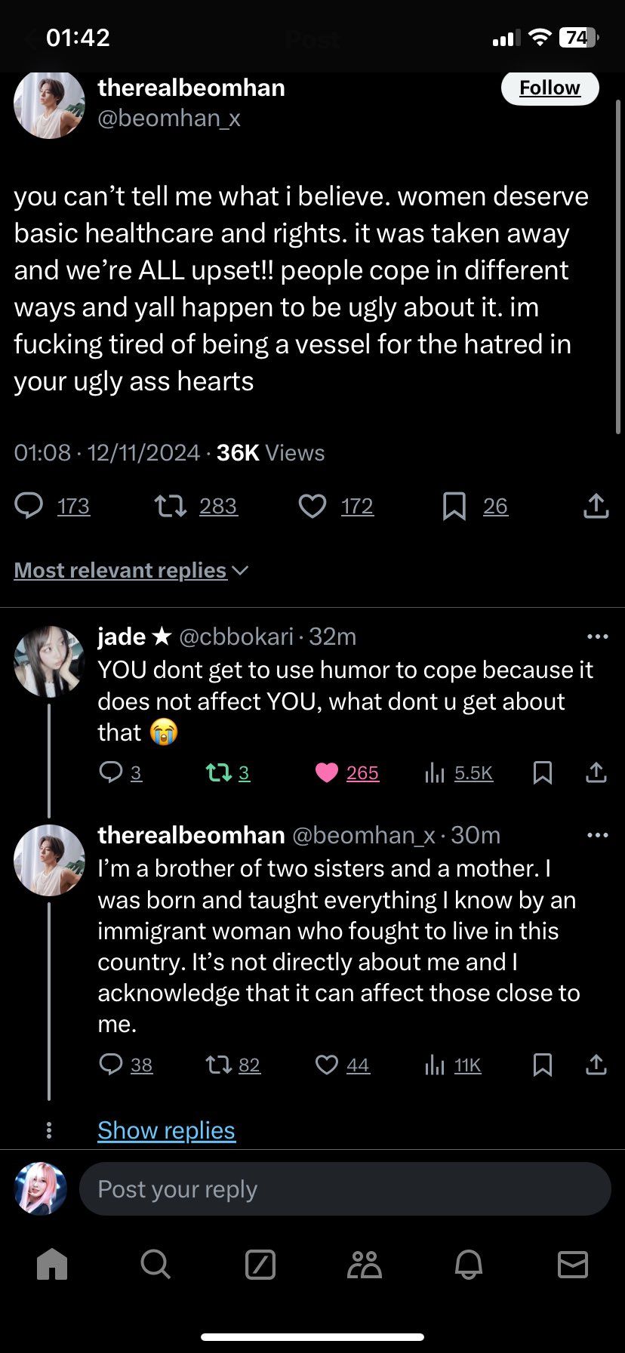Bookmark the main post (26 bookmarks)
This screenshot has width=625, height=1353.
(x=454, y=506)
